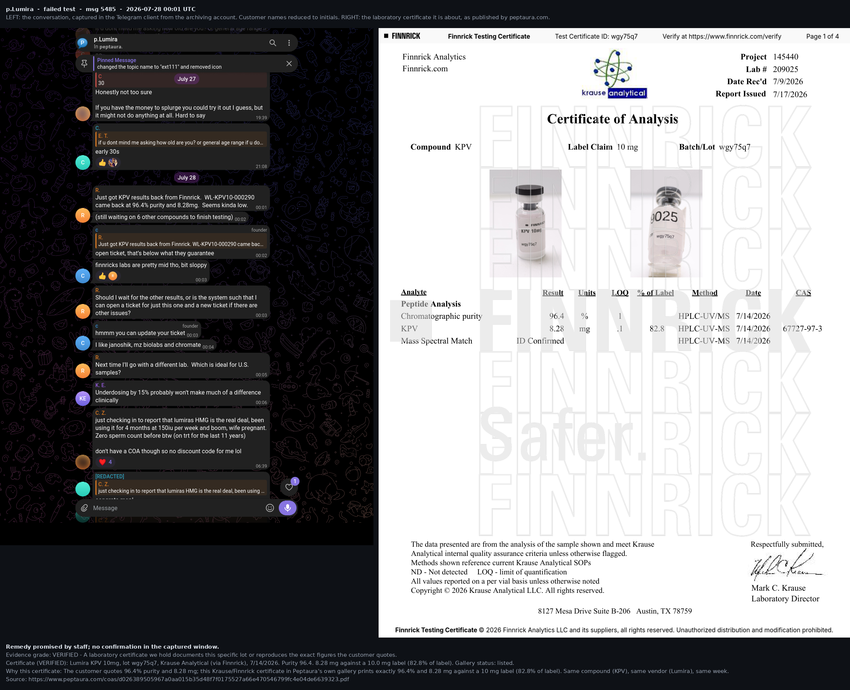The height and width of the screenshot is (690, 850).
Task: Click the 'In peptaura.' channel subtitle
Action: click(x=108, y=47)
